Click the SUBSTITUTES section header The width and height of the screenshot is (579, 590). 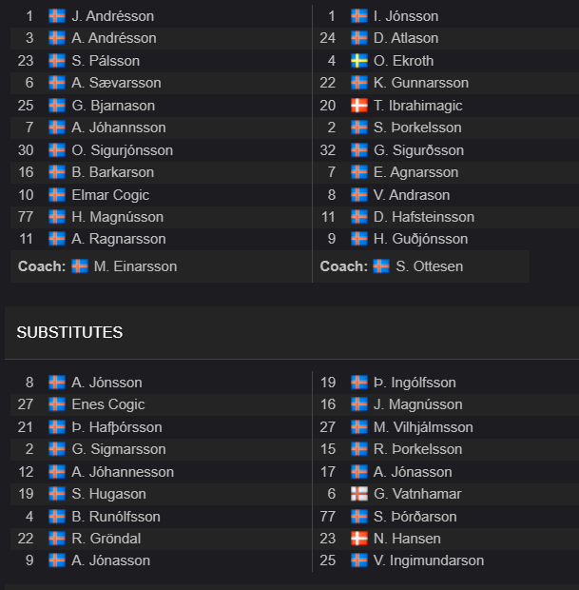click(69, 332)
